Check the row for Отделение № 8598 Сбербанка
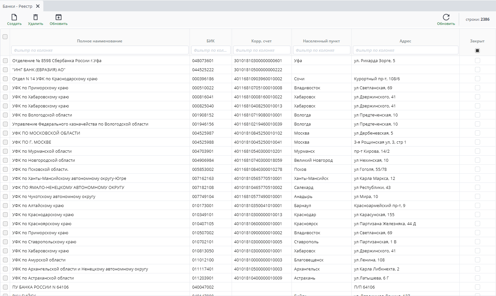Image resolution: width=496 pixels, height=296 pixels. [x=5, y=60]
